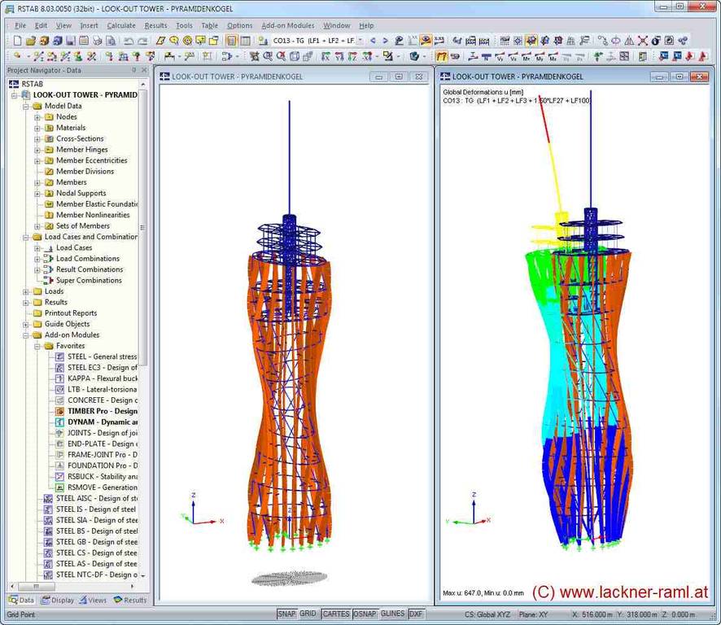Toggle GRID in the status bar
Screen dimensions: 721x625
(x=308, y=614)
